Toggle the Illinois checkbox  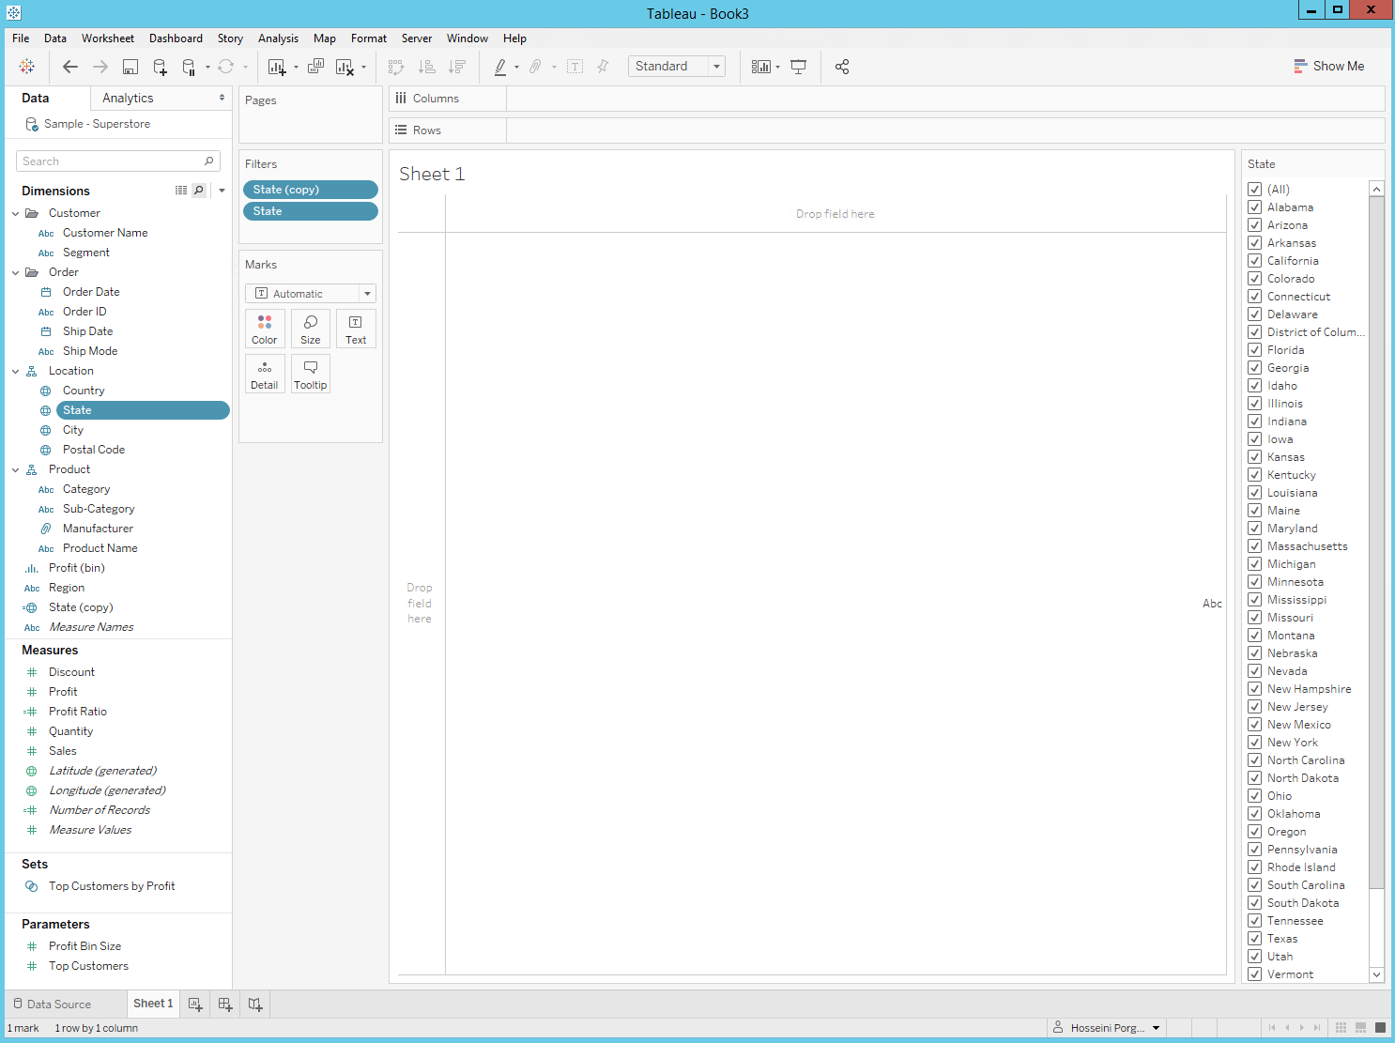[x=1254, y=403]
